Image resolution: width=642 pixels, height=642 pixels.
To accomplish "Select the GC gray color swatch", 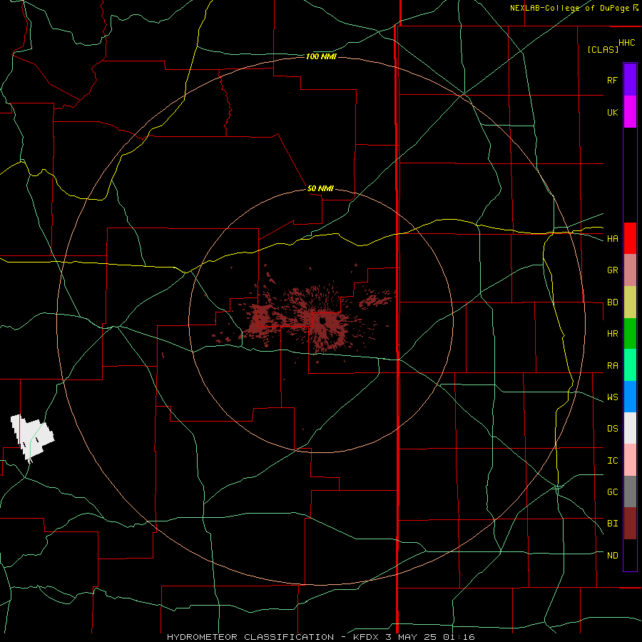I will coord(630,491).
